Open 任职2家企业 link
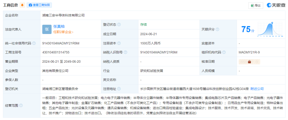 tap(63, 32)
